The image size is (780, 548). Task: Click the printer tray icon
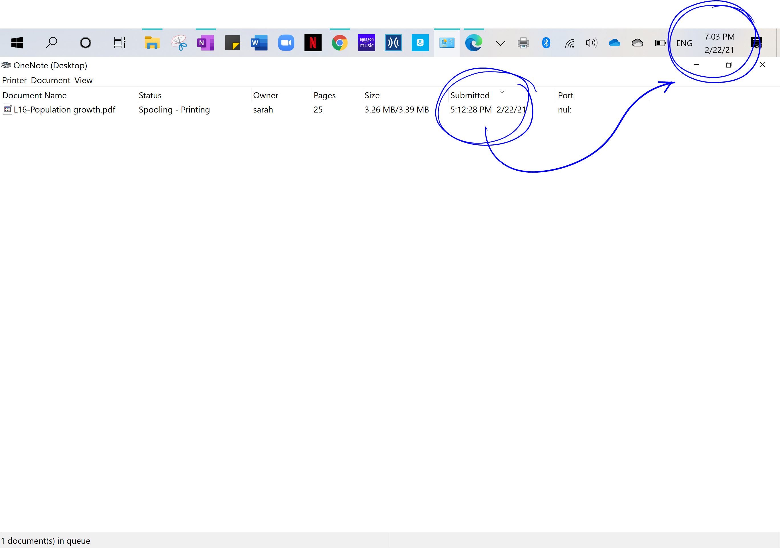point(523,43)
